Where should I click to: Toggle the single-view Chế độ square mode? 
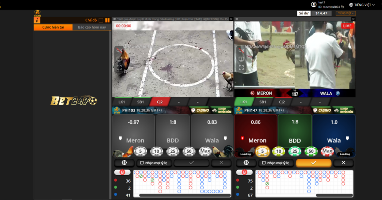point(101,20)
